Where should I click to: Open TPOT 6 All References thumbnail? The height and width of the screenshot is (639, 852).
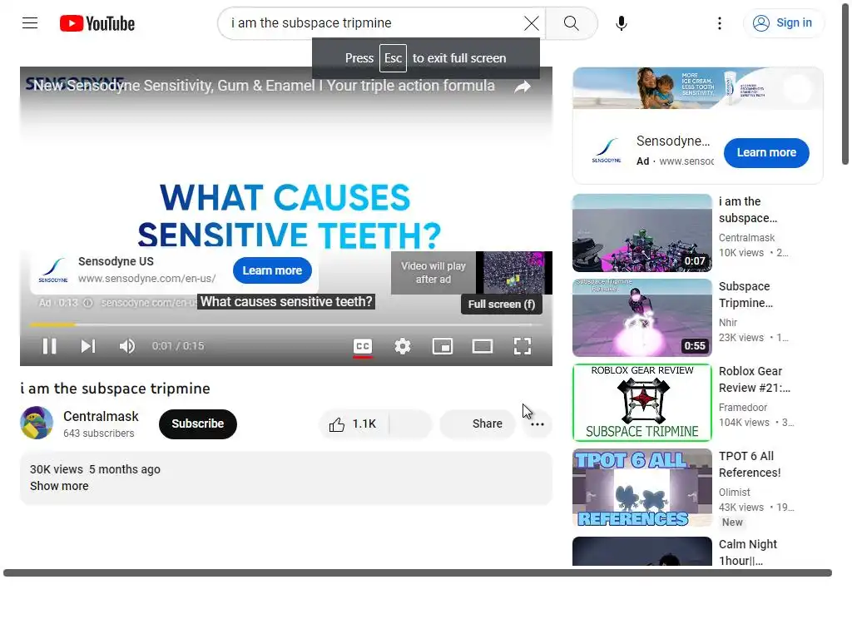click(x=642, y=488)
